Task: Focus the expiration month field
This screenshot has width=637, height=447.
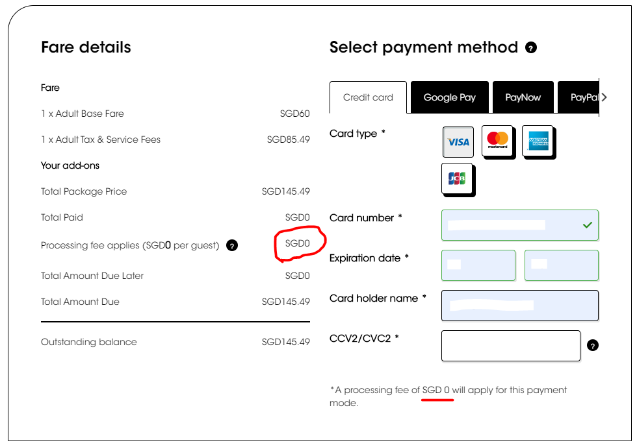Action: (x=478, y=265)
